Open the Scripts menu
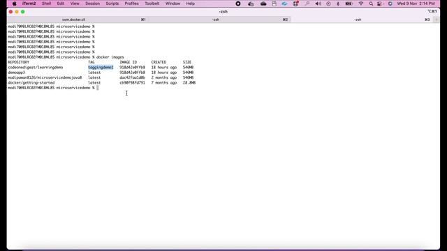Viewport: 447px width, 251px height. pyautogui.click(x=112, y=3)
